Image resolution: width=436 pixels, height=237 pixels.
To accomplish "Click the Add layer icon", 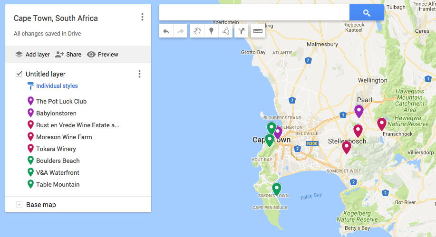I will (x=19, y=54).
